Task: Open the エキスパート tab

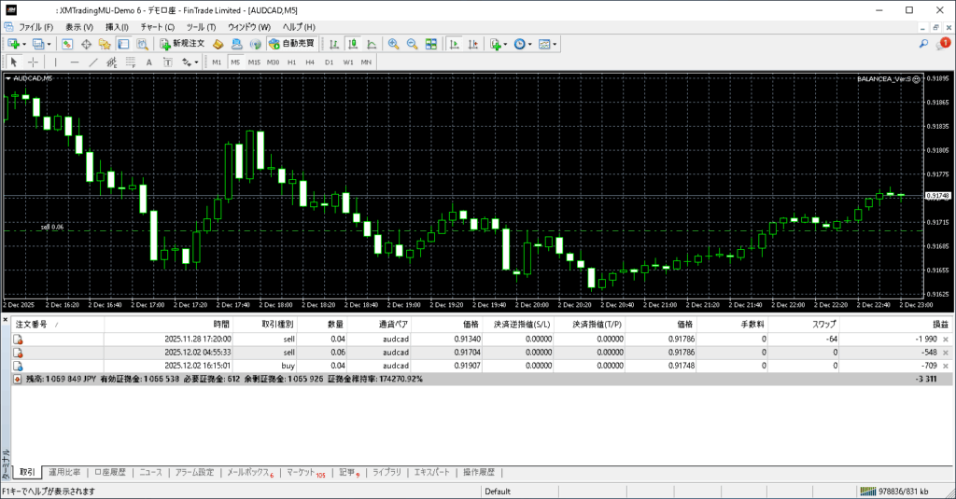Action: click(432, 473)
